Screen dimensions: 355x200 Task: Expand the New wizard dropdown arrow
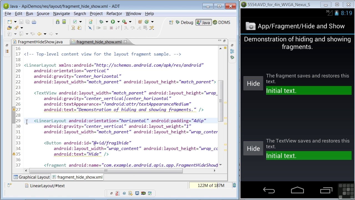coord(15,22)
